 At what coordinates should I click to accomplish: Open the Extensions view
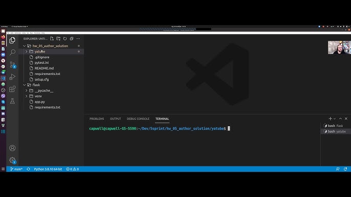[x=12, y=89]
